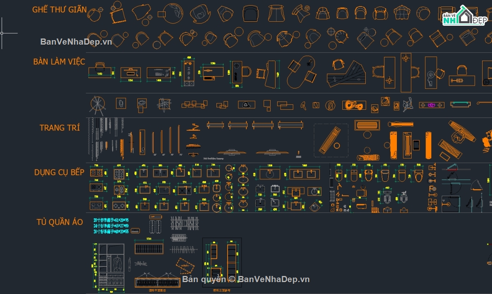Select the TỦ QUẦN ÁO section label

[x=59, y=222]
